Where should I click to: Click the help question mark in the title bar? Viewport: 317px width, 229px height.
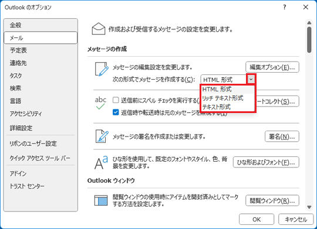pyautogui.click(x=285, y=7)
